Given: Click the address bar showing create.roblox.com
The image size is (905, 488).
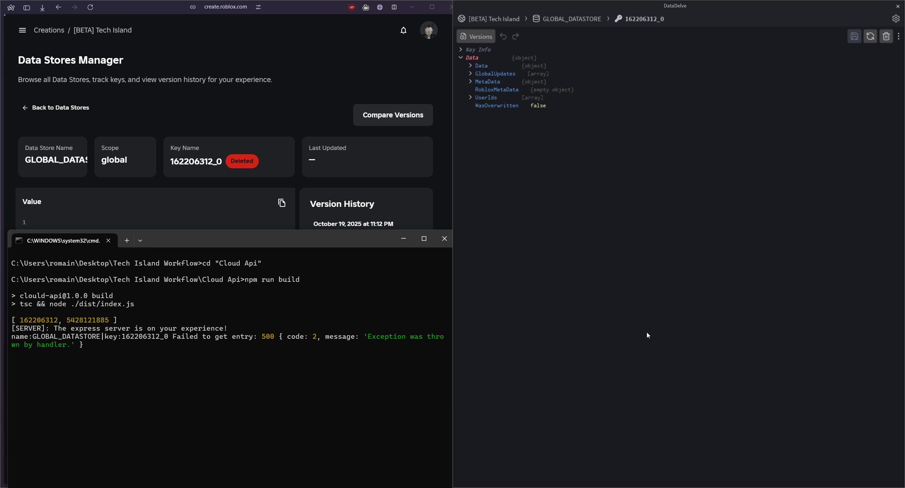Looking at the screenshot, I should 226,7.
